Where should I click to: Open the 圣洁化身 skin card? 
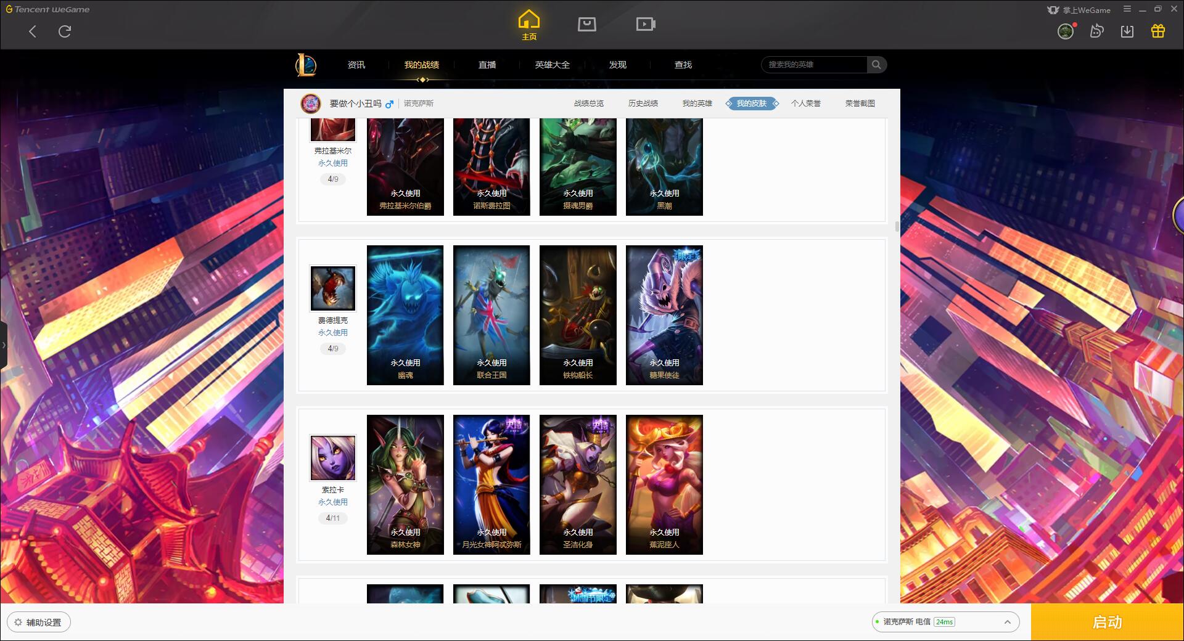[x=578, y=484]
